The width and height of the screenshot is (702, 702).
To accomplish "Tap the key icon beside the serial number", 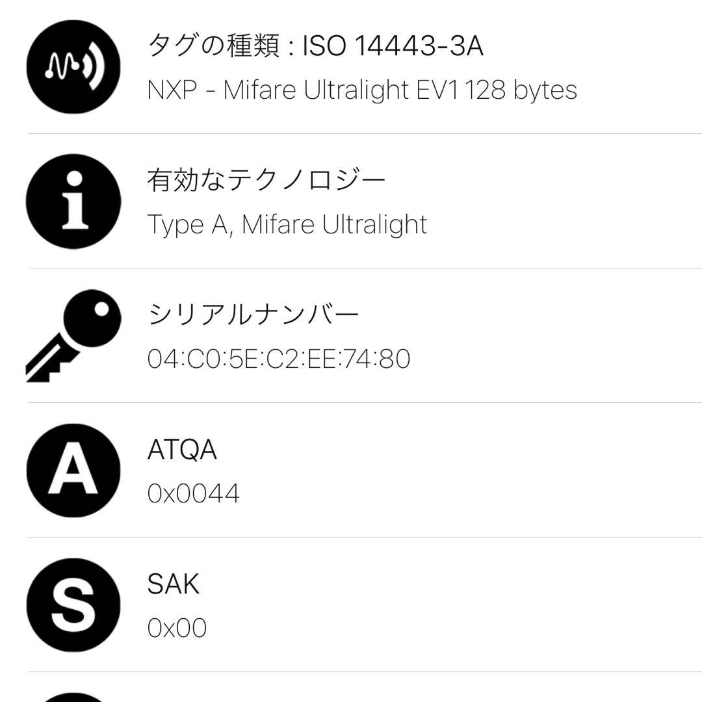I will pos(73,335).
